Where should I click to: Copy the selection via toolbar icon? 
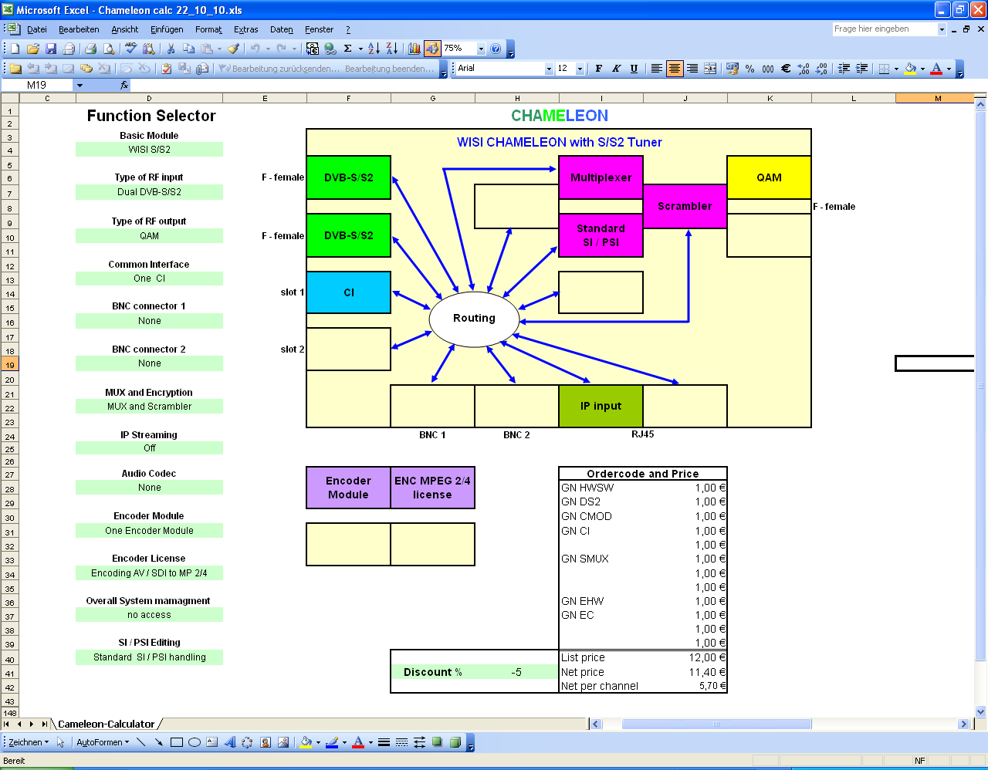click(188, 49)
